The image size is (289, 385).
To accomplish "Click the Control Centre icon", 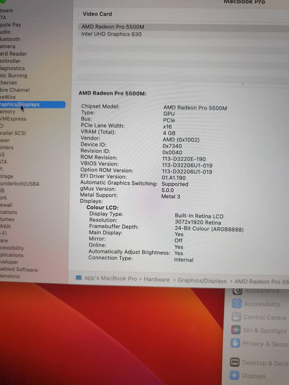I will click(x=236, y=317).
